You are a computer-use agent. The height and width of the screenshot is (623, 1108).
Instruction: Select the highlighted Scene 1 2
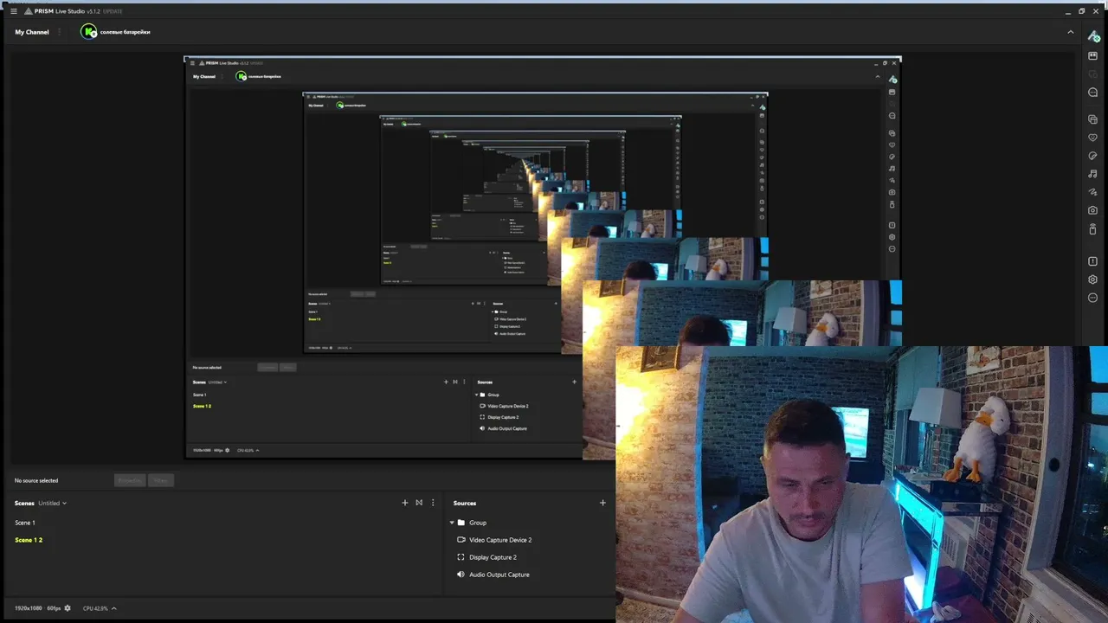pos(29,540)
